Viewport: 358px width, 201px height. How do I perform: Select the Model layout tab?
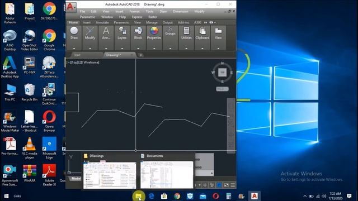pyautogui.click(x=76, y=179)
